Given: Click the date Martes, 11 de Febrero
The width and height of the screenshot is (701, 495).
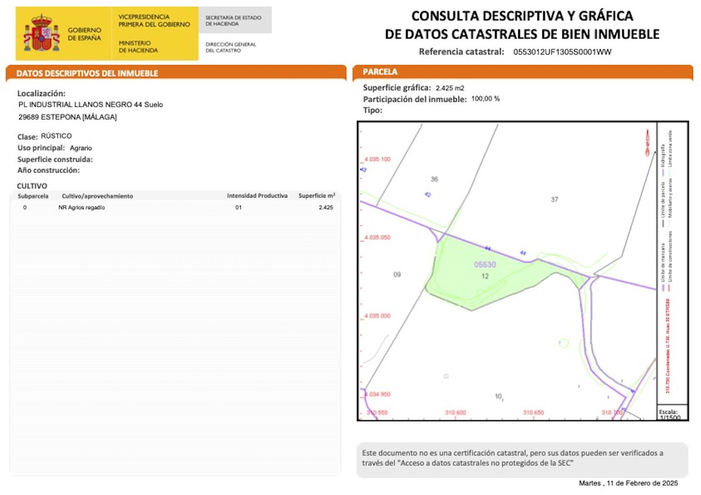Looking at the screenshot, I should (628, 483).
